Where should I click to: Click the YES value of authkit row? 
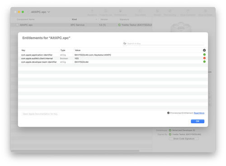76,58
